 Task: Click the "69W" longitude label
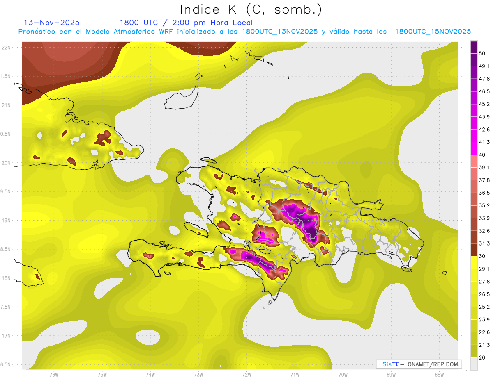[x=391, y=374]
